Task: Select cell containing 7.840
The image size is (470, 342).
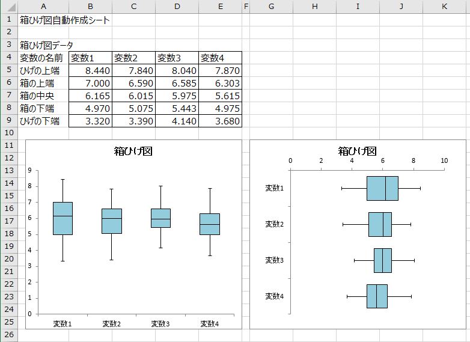Action: coord(133,70)
